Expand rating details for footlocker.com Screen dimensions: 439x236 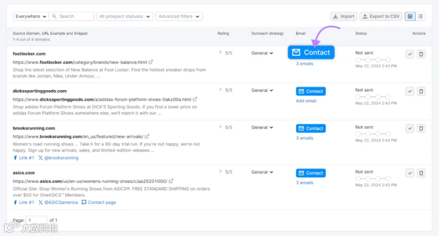(x=220, y=52)
